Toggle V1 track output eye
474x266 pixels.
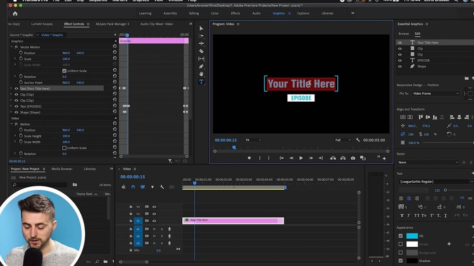click(154, 221)
